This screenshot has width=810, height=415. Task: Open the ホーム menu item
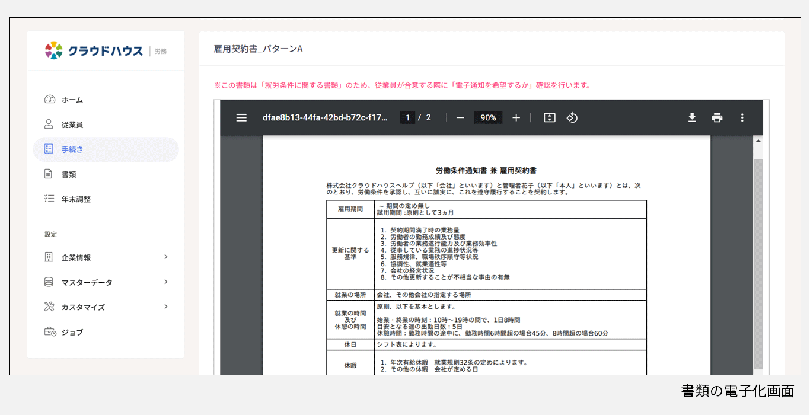[x=72, y=100]
